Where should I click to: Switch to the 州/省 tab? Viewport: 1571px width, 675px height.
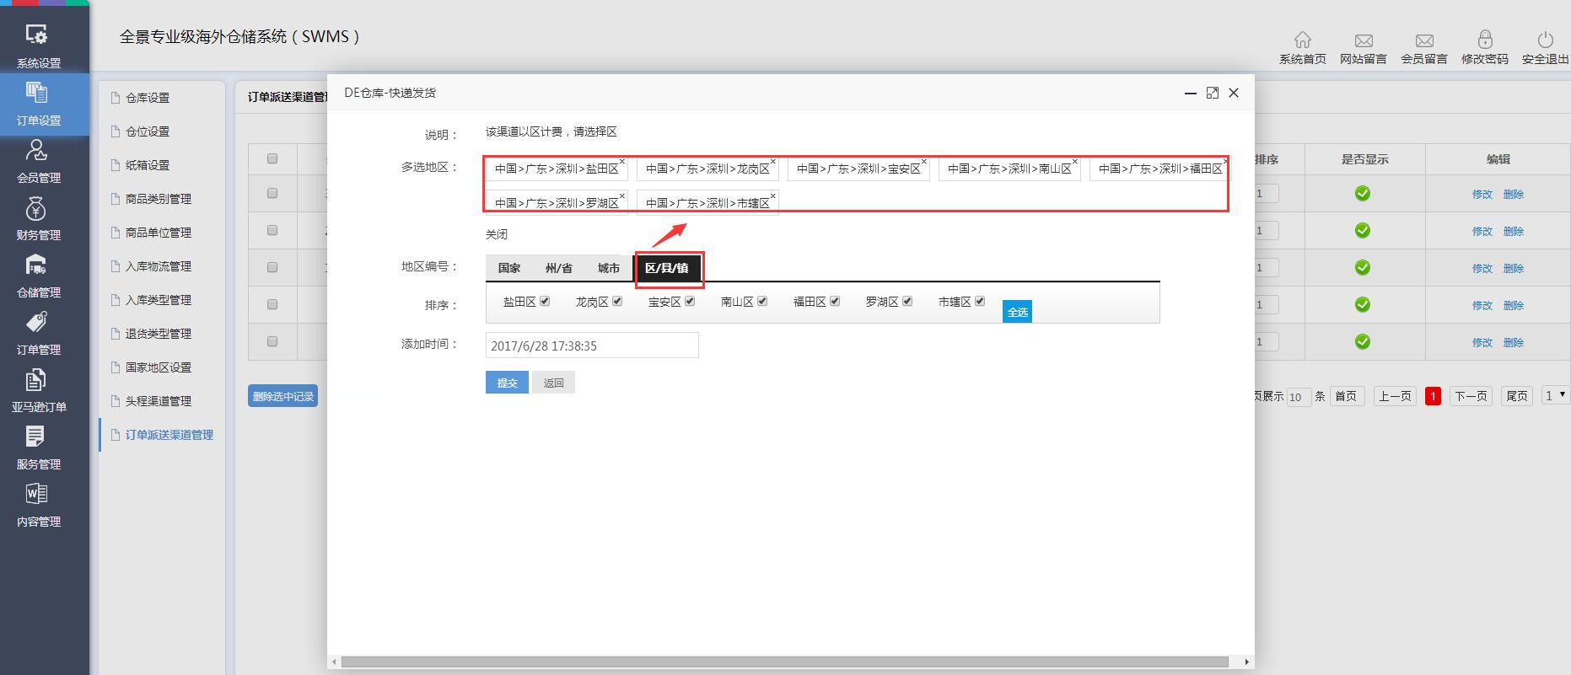[558, 268]
